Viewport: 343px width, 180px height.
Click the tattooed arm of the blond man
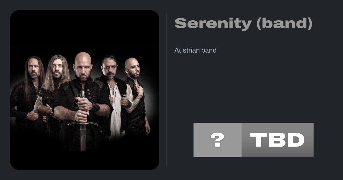pyautogui.click(x=38, y=104)
